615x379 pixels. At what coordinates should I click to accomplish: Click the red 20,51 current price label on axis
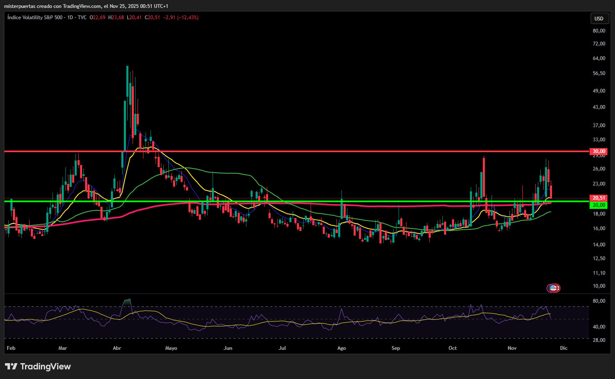[x=599, y=198]
